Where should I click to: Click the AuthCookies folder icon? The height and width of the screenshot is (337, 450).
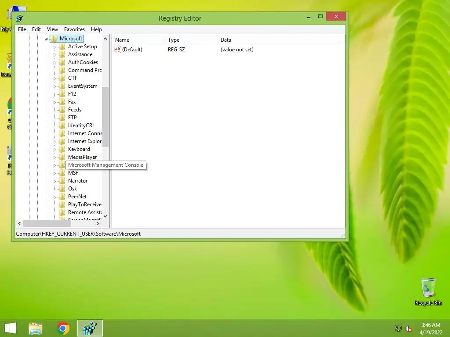pos(62,62)
